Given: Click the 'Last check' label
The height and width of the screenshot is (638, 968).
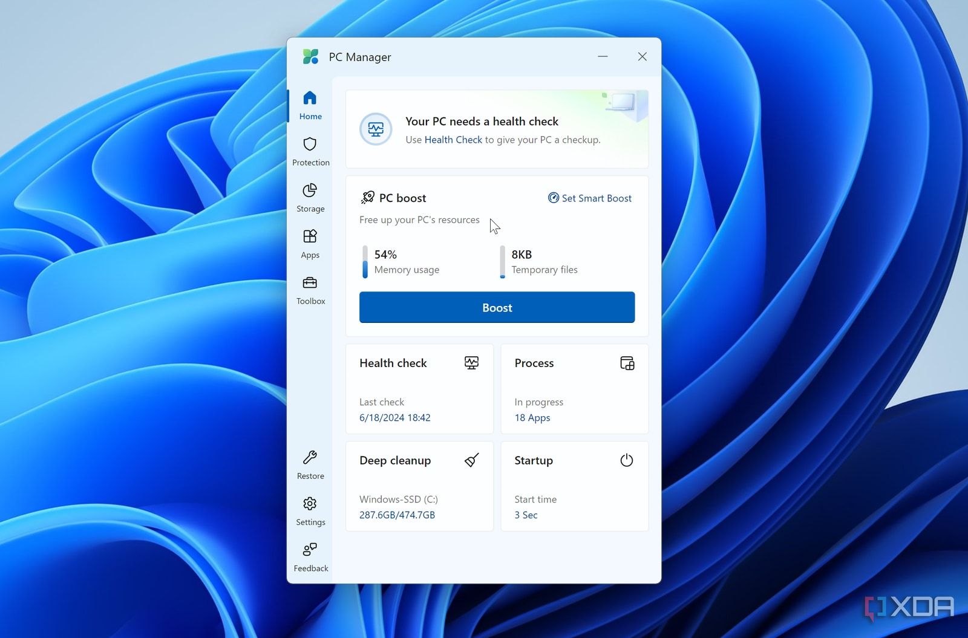Looking at the screenshot, I should (x=382, y=402).
